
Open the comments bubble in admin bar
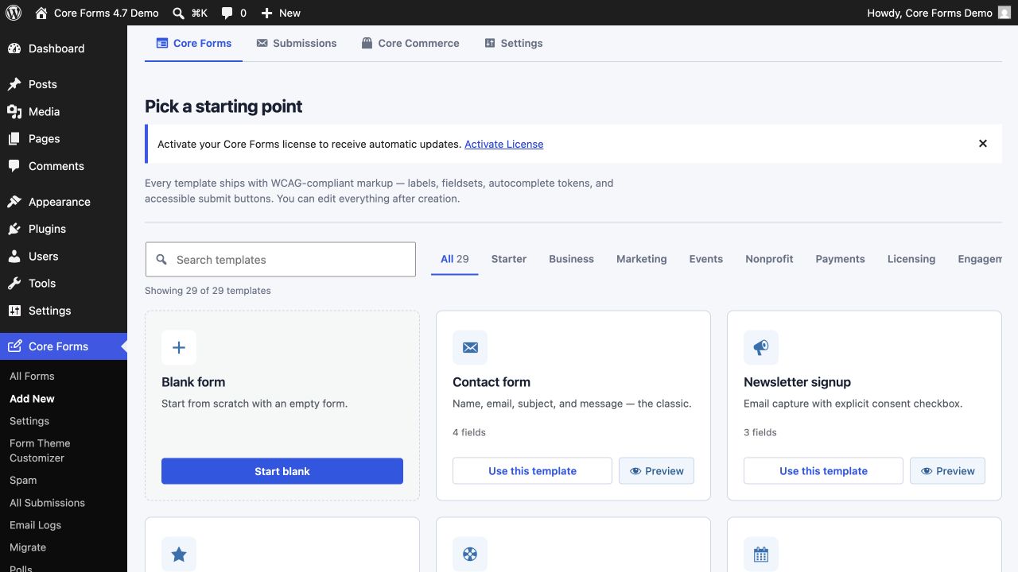(x=234, y=13)
